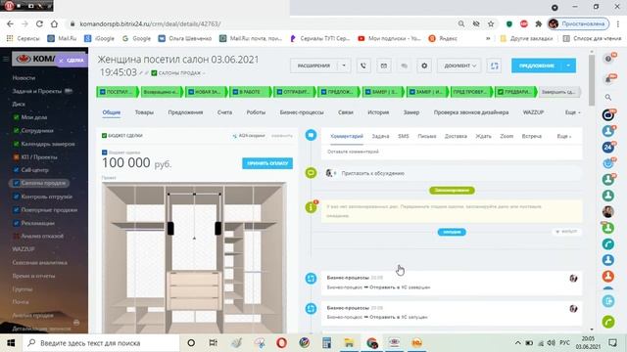Click the blue Предложение button
This screenshot has height=352, width=627.
[537, 66]
